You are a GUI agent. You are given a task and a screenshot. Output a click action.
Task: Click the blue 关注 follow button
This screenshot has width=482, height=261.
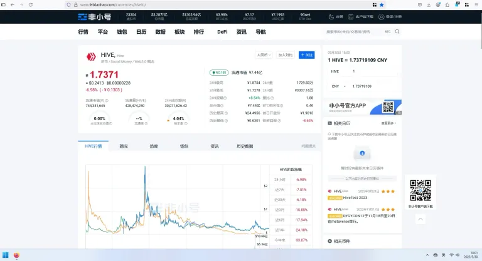coord(306,55)
